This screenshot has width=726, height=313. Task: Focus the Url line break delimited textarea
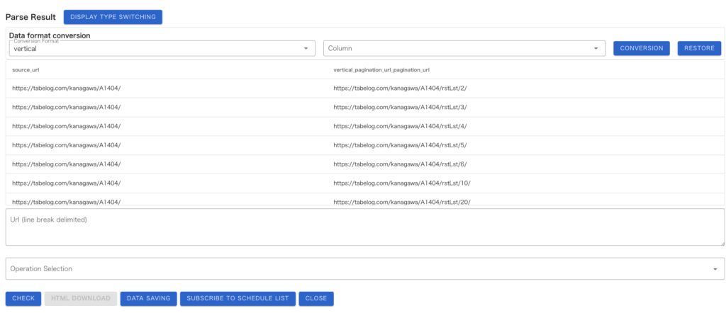coord(365,227)
